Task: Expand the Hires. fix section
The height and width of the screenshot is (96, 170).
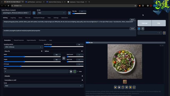Action: (23, 51)
